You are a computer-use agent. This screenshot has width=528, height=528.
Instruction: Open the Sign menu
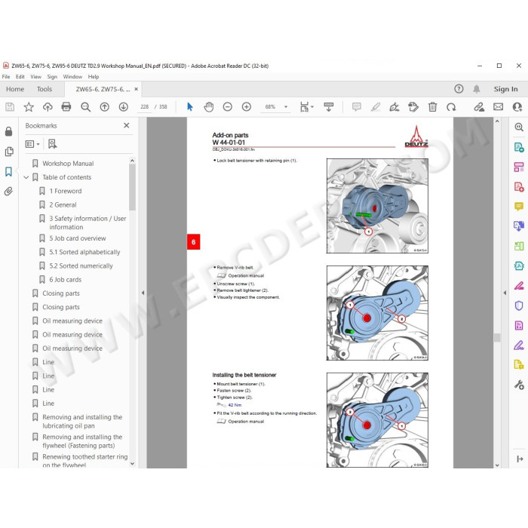pos(52,77)
